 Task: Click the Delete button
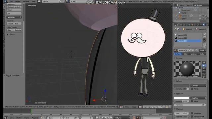click(x=14, y=10)
